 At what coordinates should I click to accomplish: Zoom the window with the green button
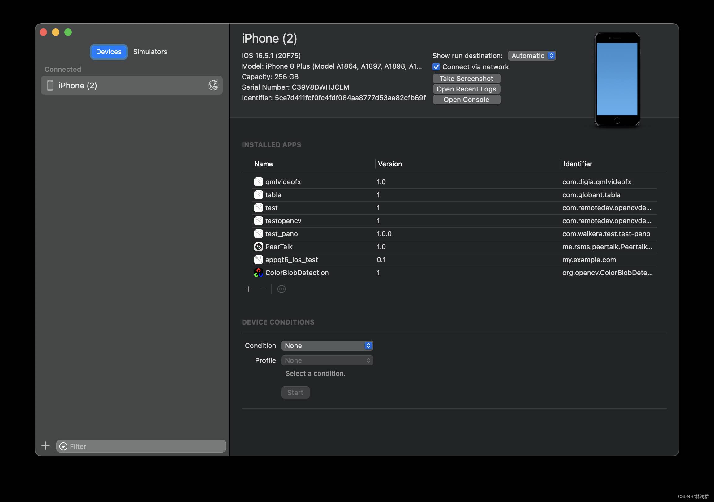(x=68, y=32)
